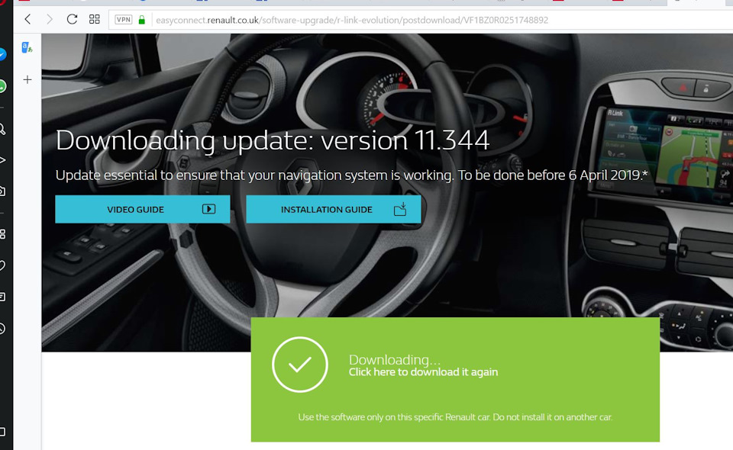The image size is (733, 450).
Task: Open the VIDEO GUIDE button
Action: click(x=143, y=209)
